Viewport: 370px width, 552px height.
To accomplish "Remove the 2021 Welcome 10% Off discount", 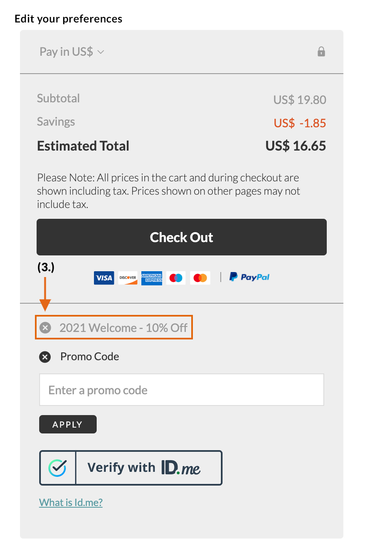I will click(45, 328).
